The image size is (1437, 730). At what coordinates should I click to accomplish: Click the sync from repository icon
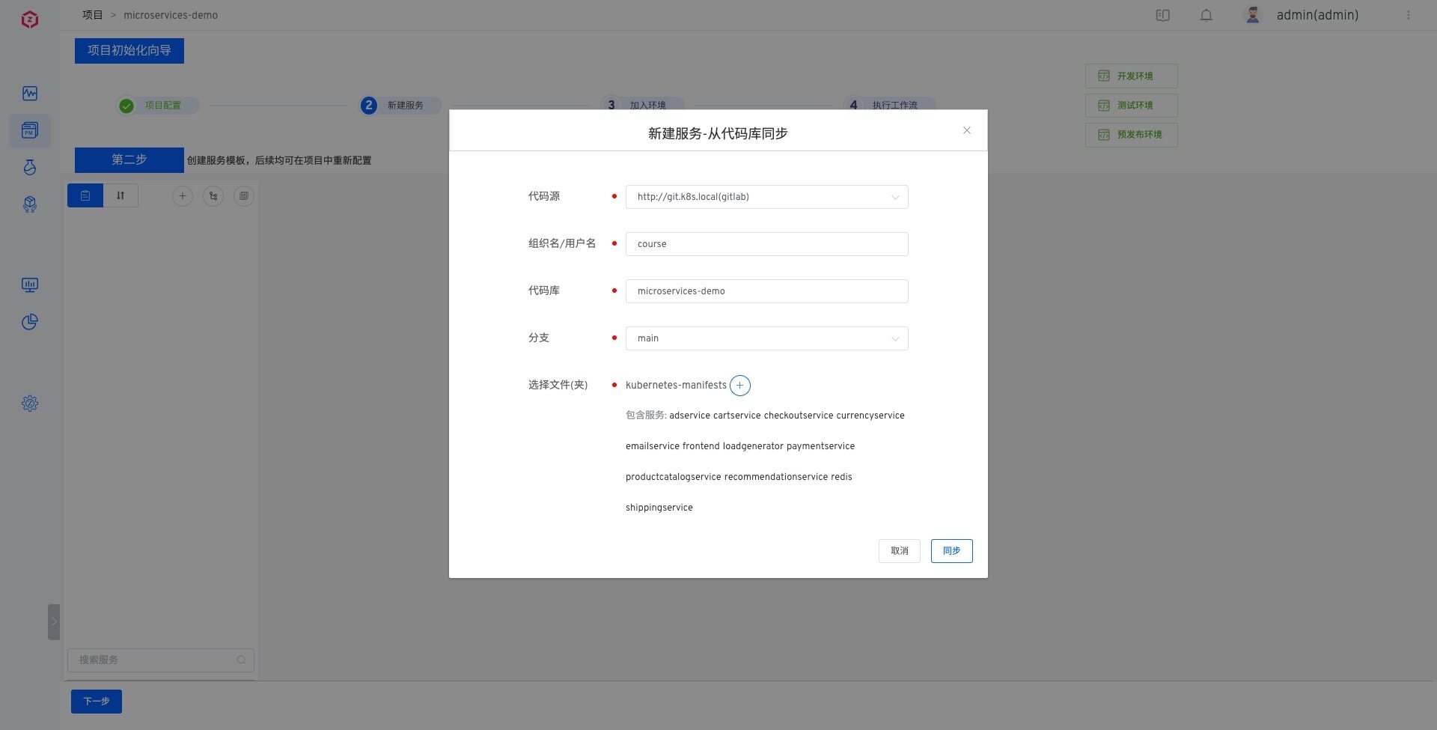(213, 196)
